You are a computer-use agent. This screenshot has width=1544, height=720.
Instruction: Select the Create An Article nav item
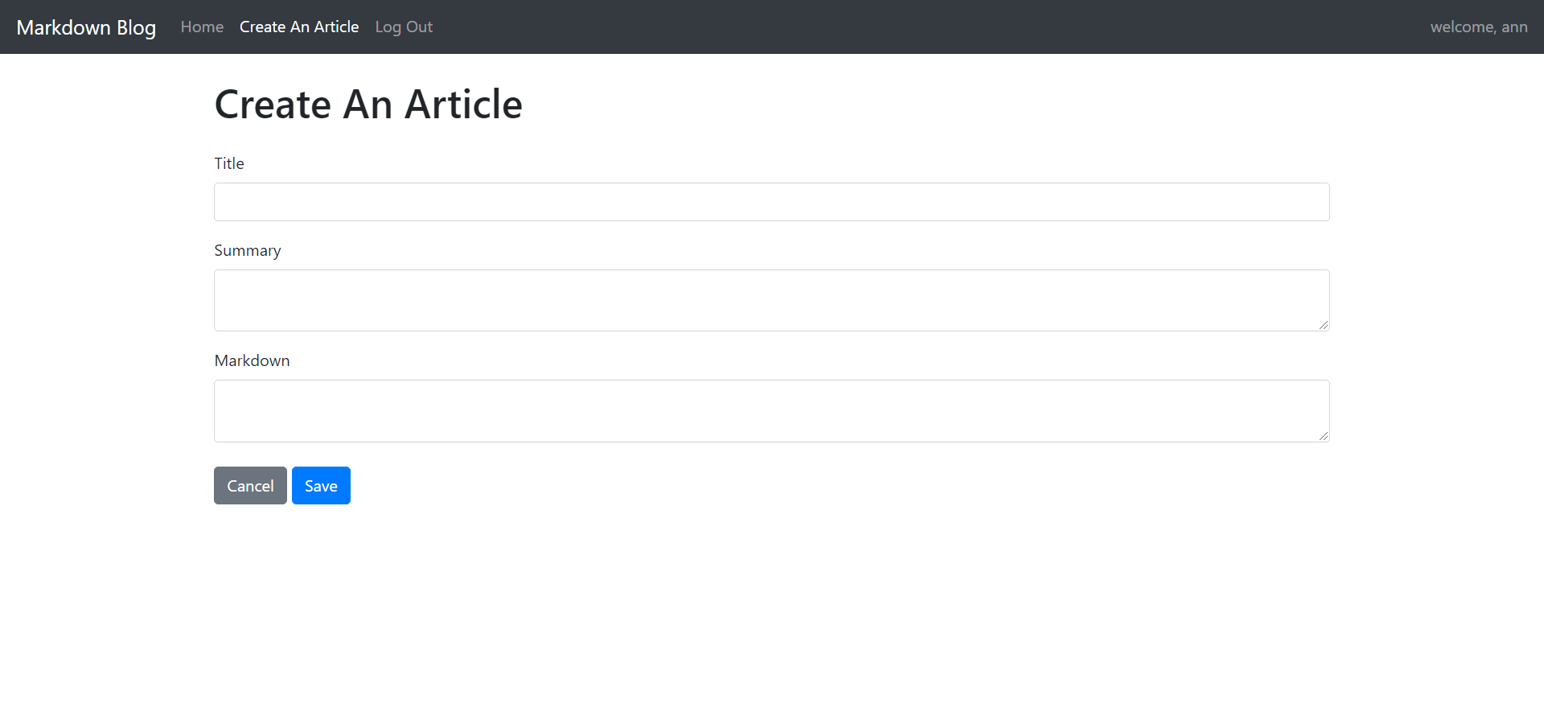[x=298, y=27]
